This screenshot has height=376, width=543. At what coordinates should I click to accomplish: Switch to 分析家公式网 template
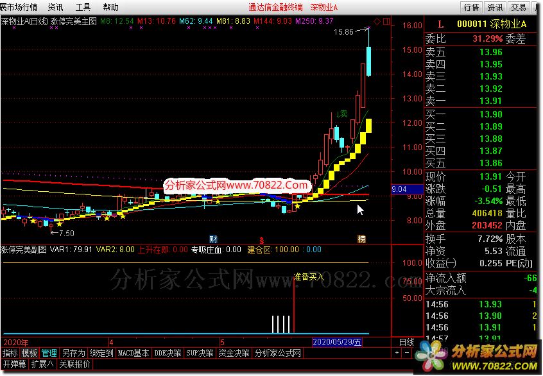[278, 353]
